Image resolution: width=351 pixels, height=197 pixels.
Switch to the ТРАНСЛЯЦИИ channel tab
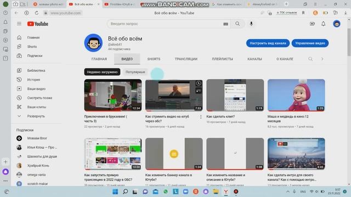186,59
